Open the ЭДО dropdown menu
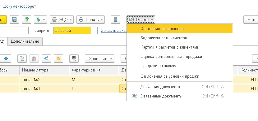Screen dimensions: 258x121 point(62,19)
